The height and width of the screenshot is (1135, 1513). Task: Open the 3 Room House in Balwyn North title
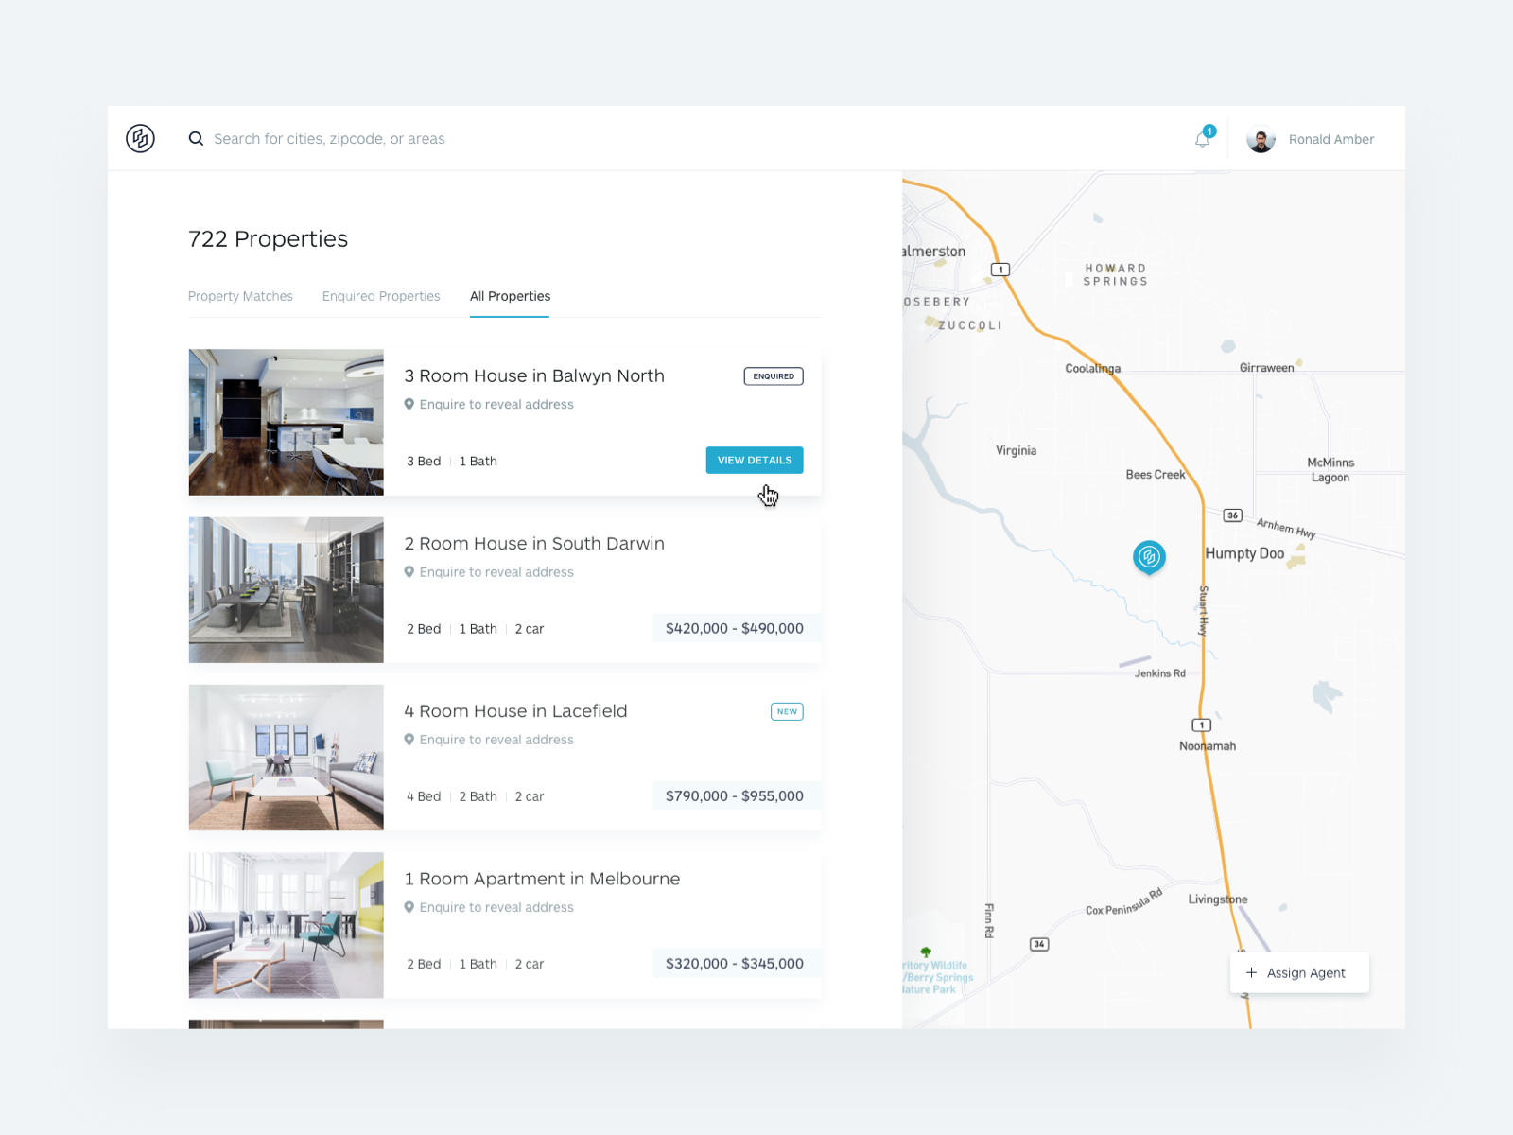click(x=534, y=375)
